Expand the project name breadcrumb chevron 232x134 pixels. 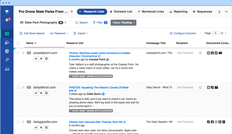pos(72,12)
